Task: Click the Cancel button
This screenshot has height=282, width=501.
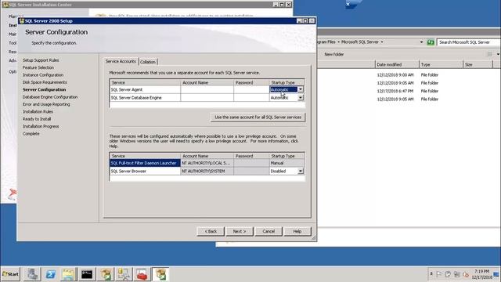Action: (269, 231)
